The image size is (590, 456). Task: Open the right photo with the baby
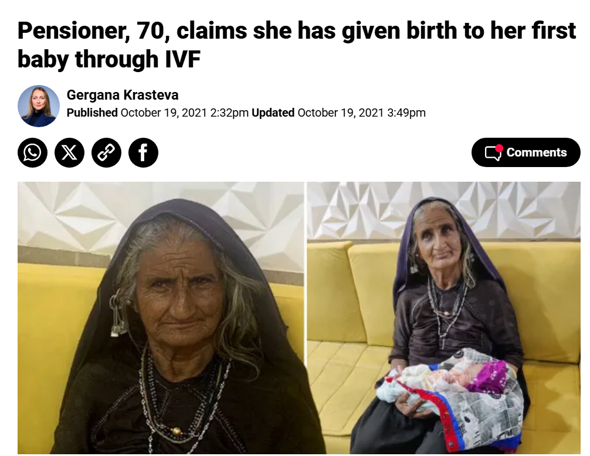443,318
